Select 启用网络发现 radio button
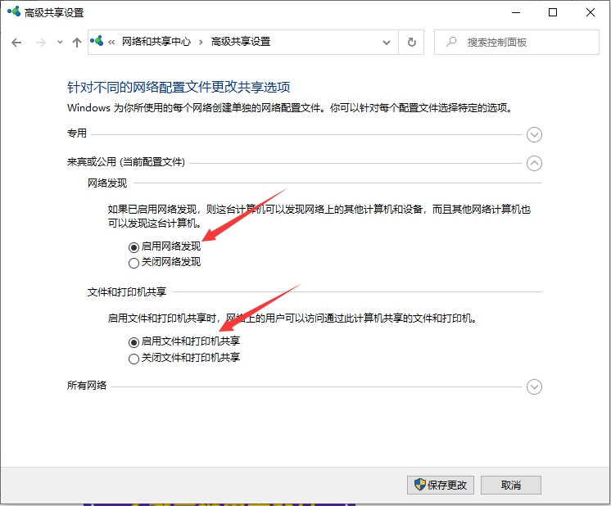The image size is (611, 506). coord(134,246)
